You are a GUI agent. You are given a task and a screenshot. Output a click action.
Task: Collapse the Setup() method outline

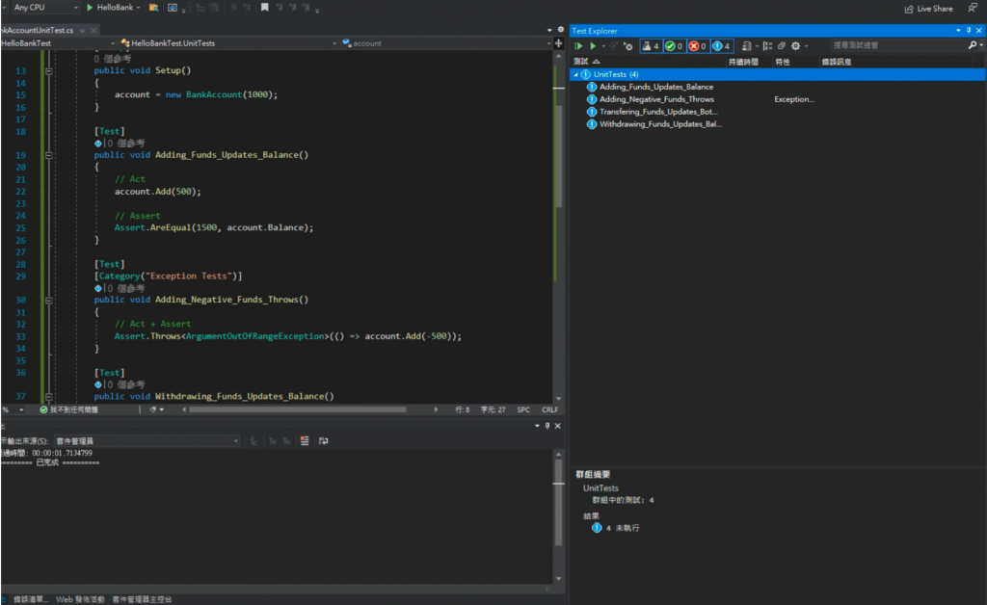point(48,71)
